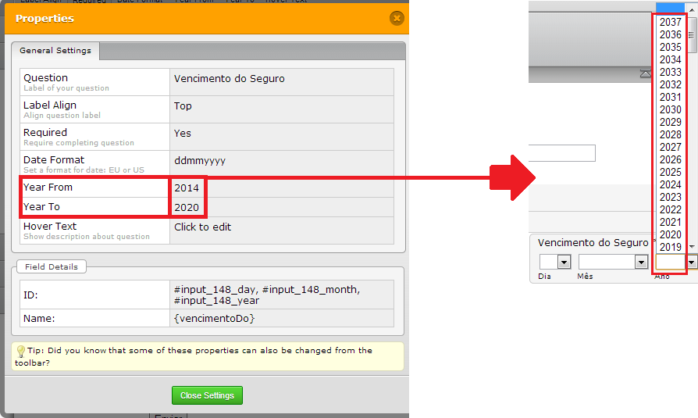Click the Close Settings button
This screenshot has height=418, width=698.
point(207,395)
